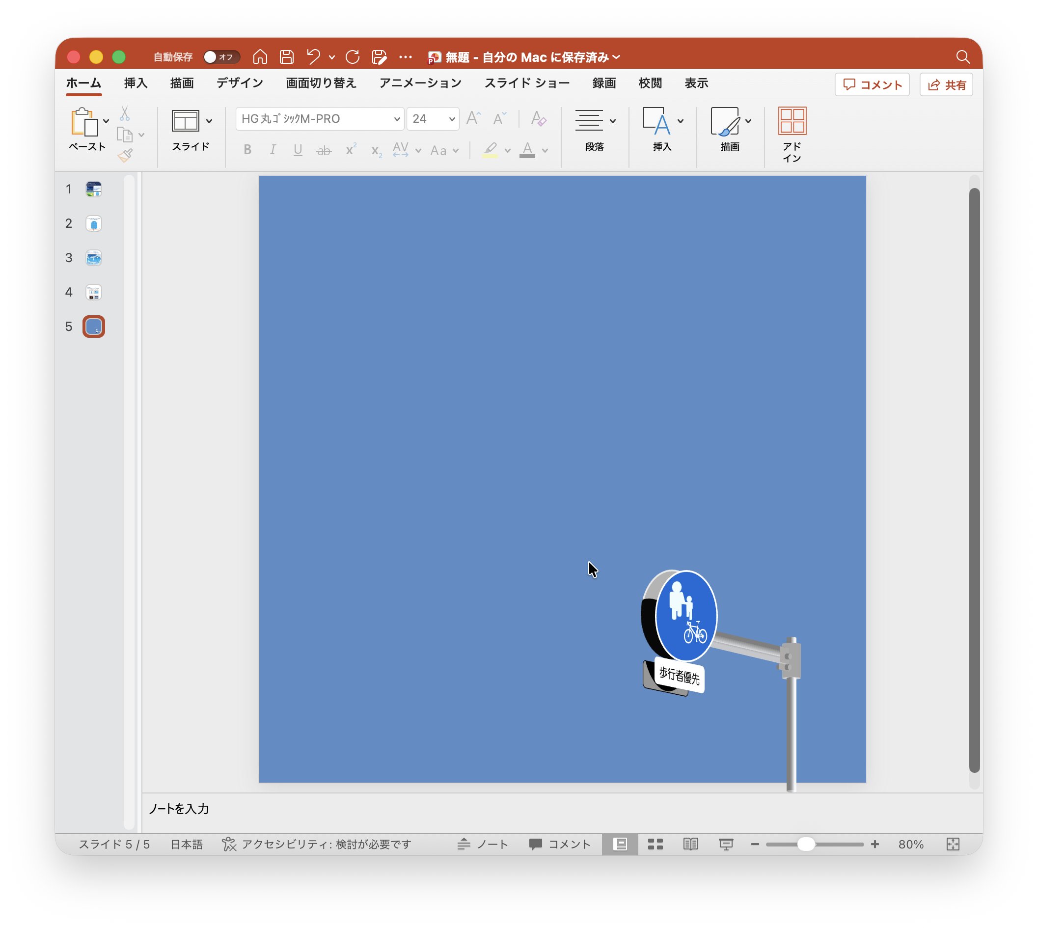Click the Share button

(946, 84)
